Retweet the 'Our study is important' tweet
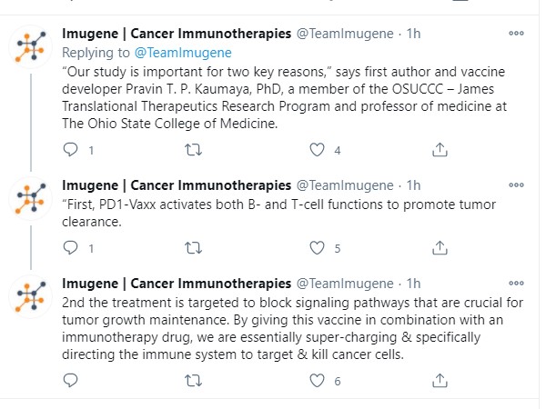The width and height of the screenshot is (556, 409). pos(193,150)
